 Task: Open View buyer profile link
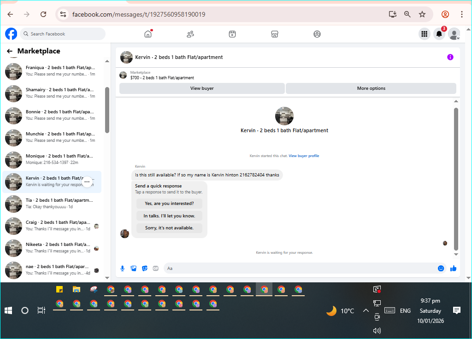pos(304,156)
